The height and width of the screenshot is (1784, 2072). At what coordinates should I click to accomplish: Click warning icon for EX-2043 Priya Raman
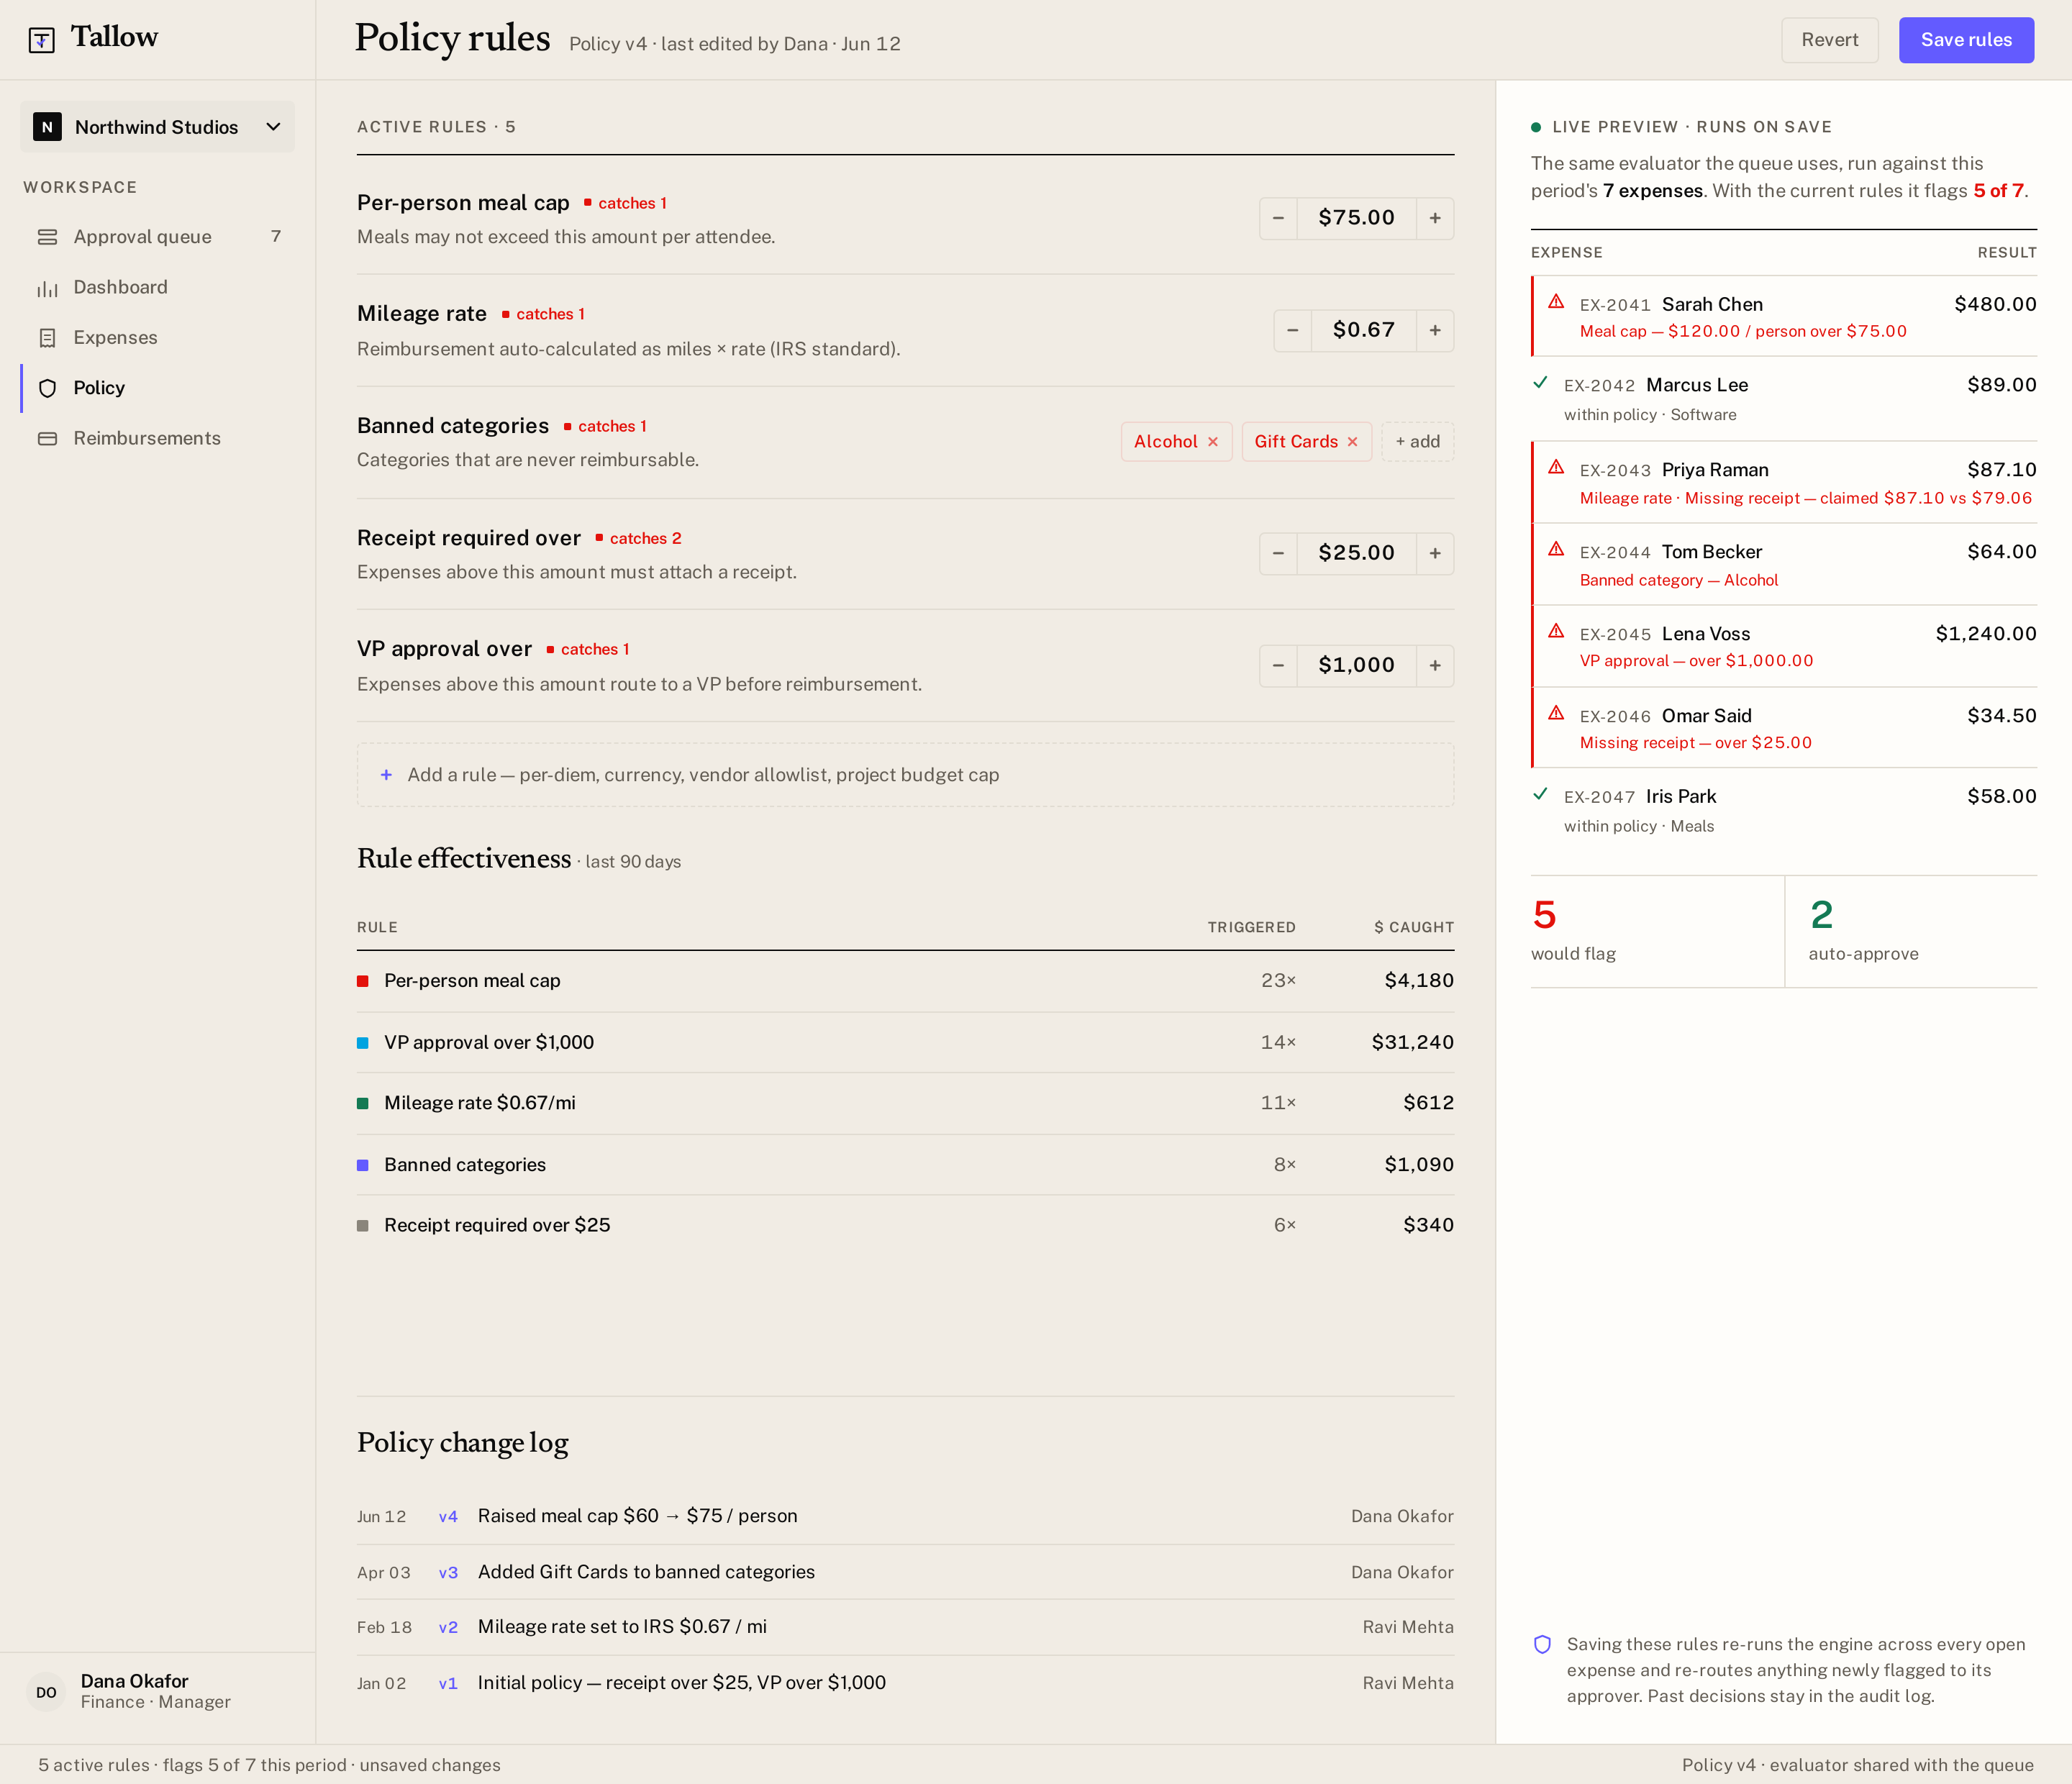[x=1556, y=467]
